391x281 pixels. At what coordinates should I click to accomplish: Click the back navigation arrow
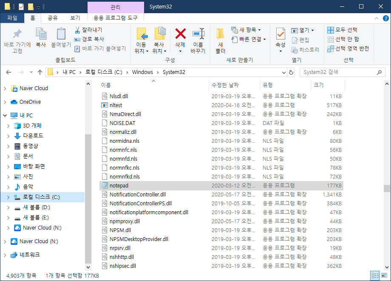(x=8, y=72)
